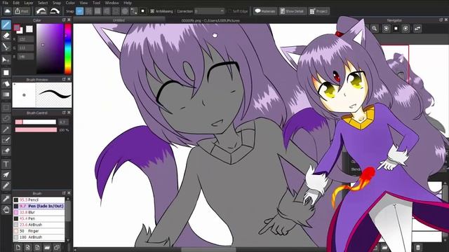Adjust the brush size slider
This screenshot has width=449, height=252.
coord(36,122)
